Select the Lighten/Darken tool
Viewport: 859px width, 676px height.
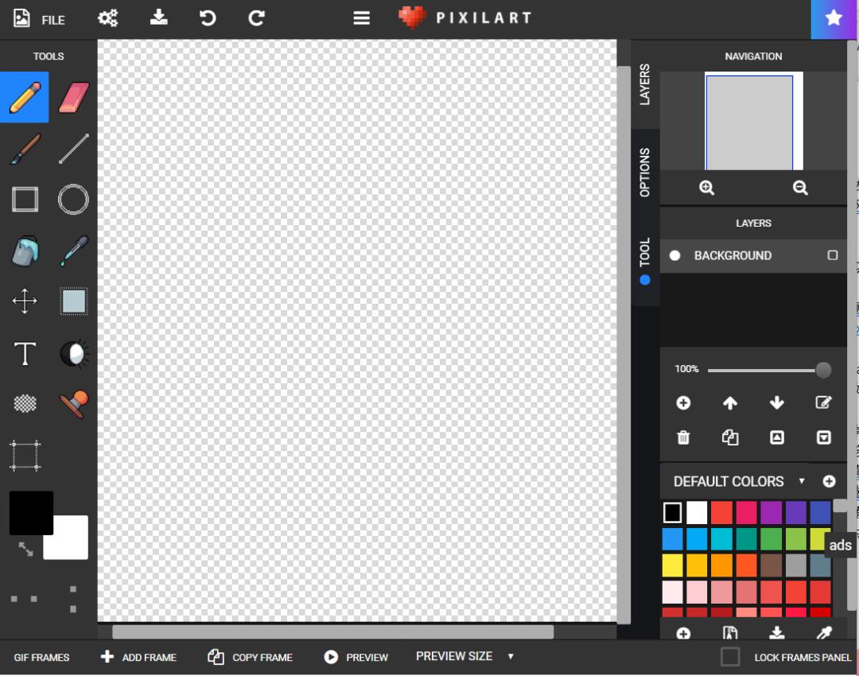pyautogui.click(x=73, y=353)
